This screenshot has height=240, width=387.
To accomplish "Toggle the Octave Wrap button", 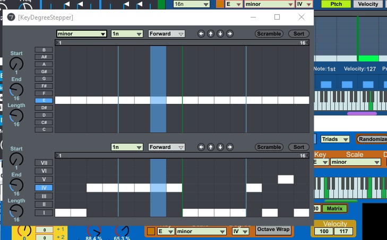I will click(273, 230).
